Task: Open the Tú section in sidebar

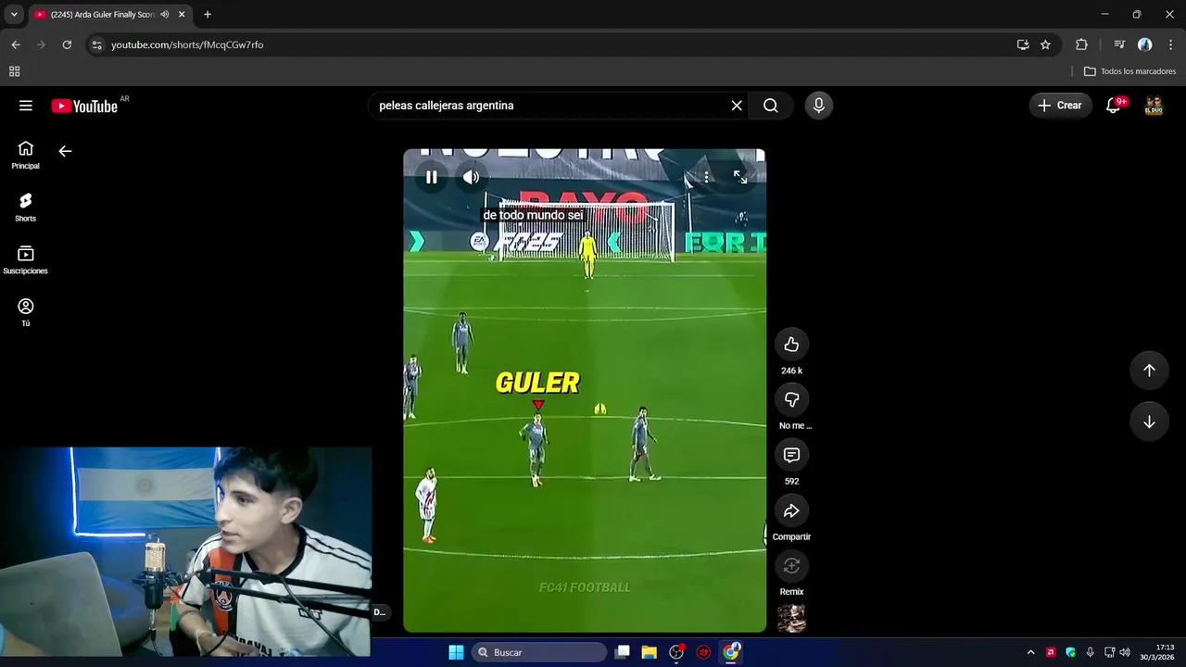Action: 25,312
